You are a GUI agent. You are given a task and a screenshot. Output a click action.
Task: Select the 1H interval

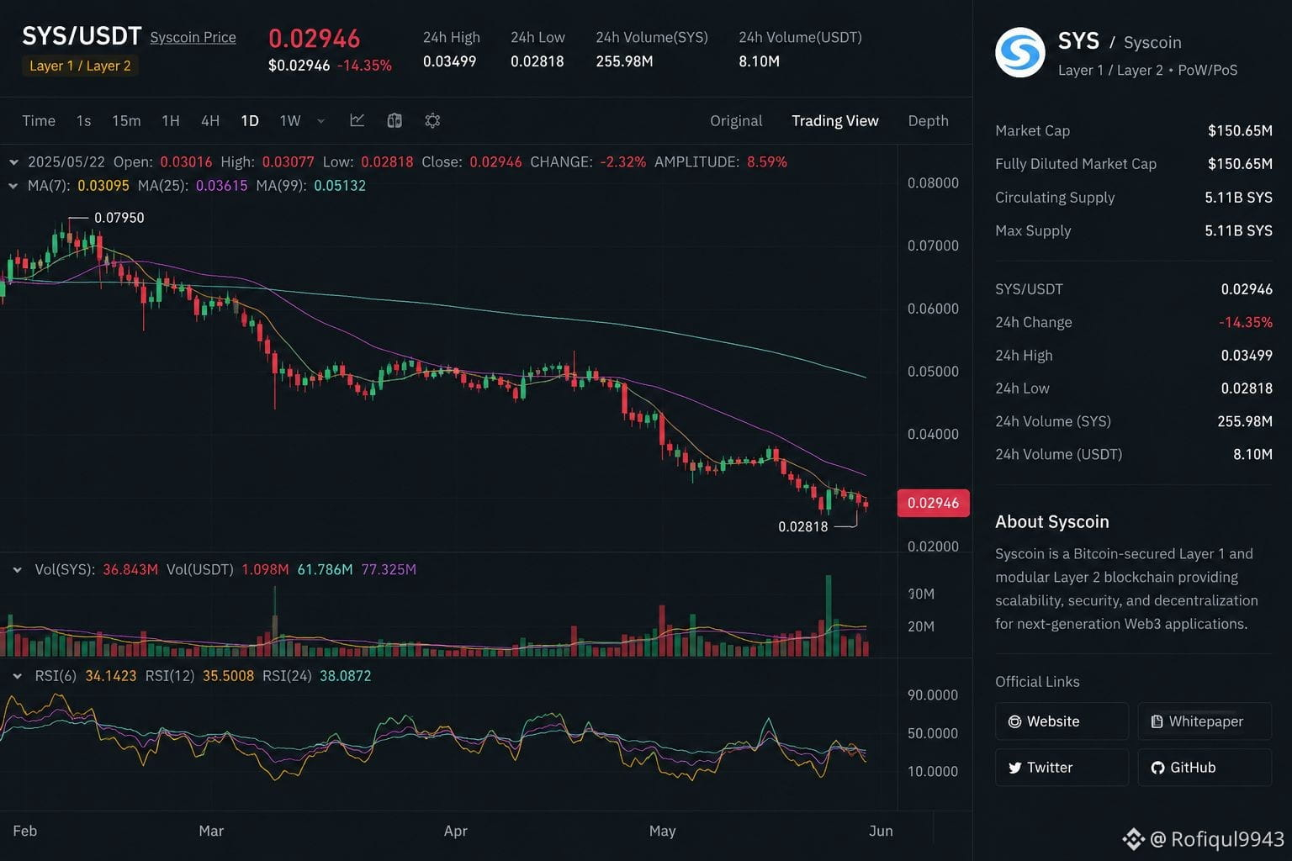pos(171,120)
